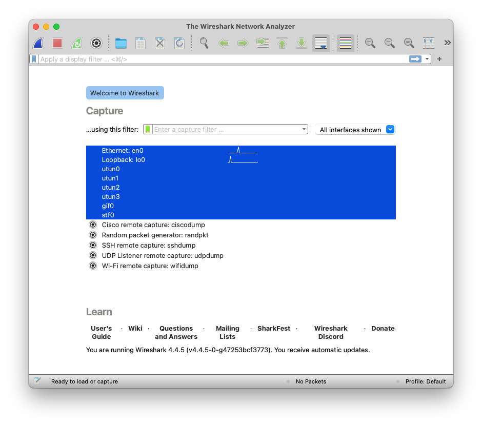482x426 pixels.
Task: Go to specified packet icon
Action: point(263,43)
